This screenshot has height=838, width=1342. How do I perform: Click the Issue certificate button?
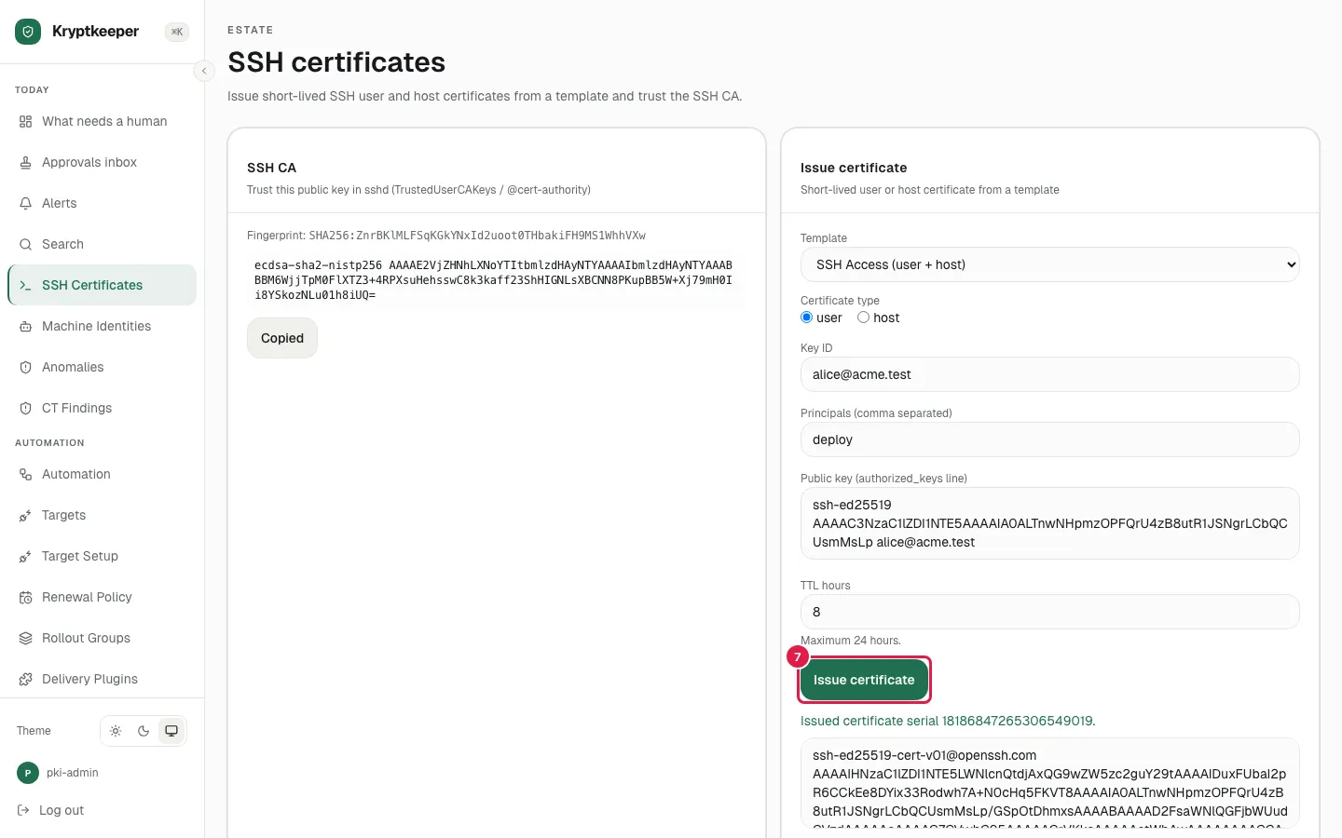[864, 680]
